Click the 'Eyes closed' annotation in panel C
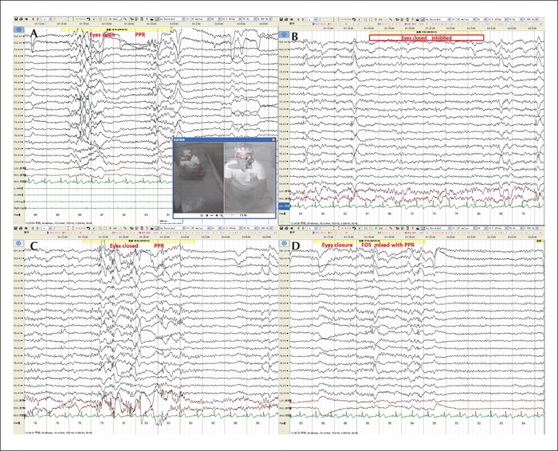 124,245
